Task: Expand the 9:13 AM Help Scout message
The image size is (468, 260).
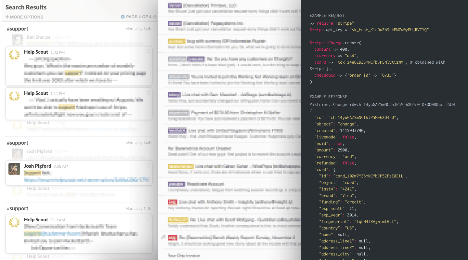Action: click(148, 219)
